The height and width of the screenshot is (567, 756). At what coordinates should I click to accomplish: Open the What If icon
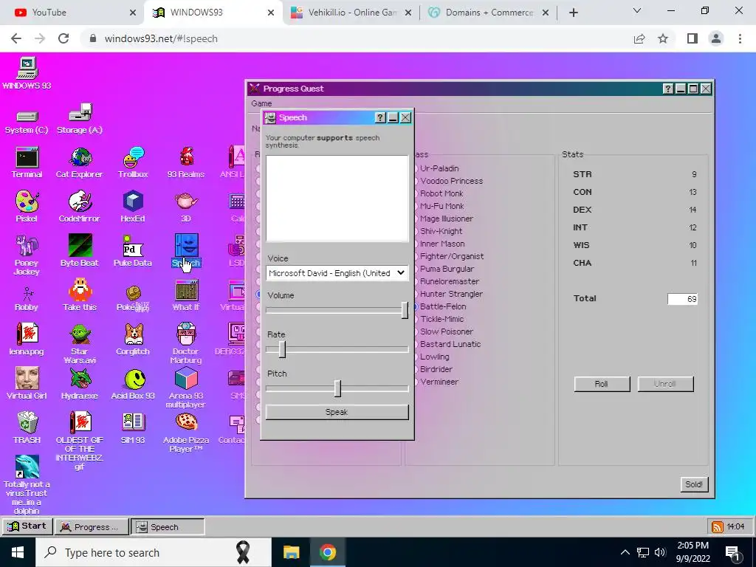(x=185, y=295)
